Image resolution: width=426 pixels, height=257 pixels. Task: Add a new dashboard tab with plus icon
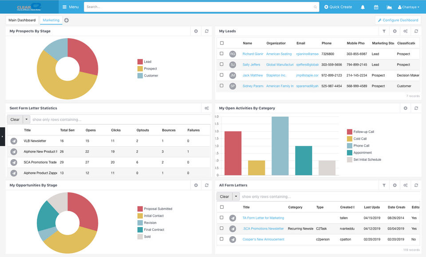(x=66, y=20)
